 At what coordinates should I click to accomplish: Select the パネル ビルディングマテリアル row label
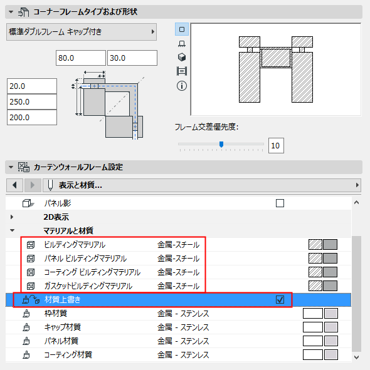tap(85, 259)
